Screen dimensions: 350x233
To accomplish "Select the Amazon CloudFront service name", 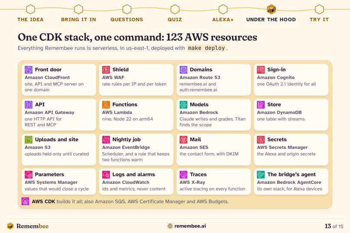I will (47, 77).
